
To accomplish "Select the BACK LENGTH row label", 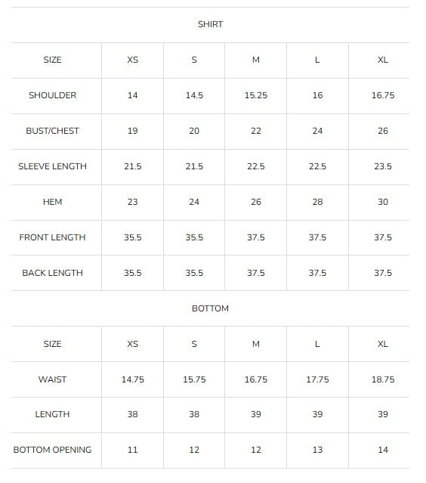I will coord(53,273).
